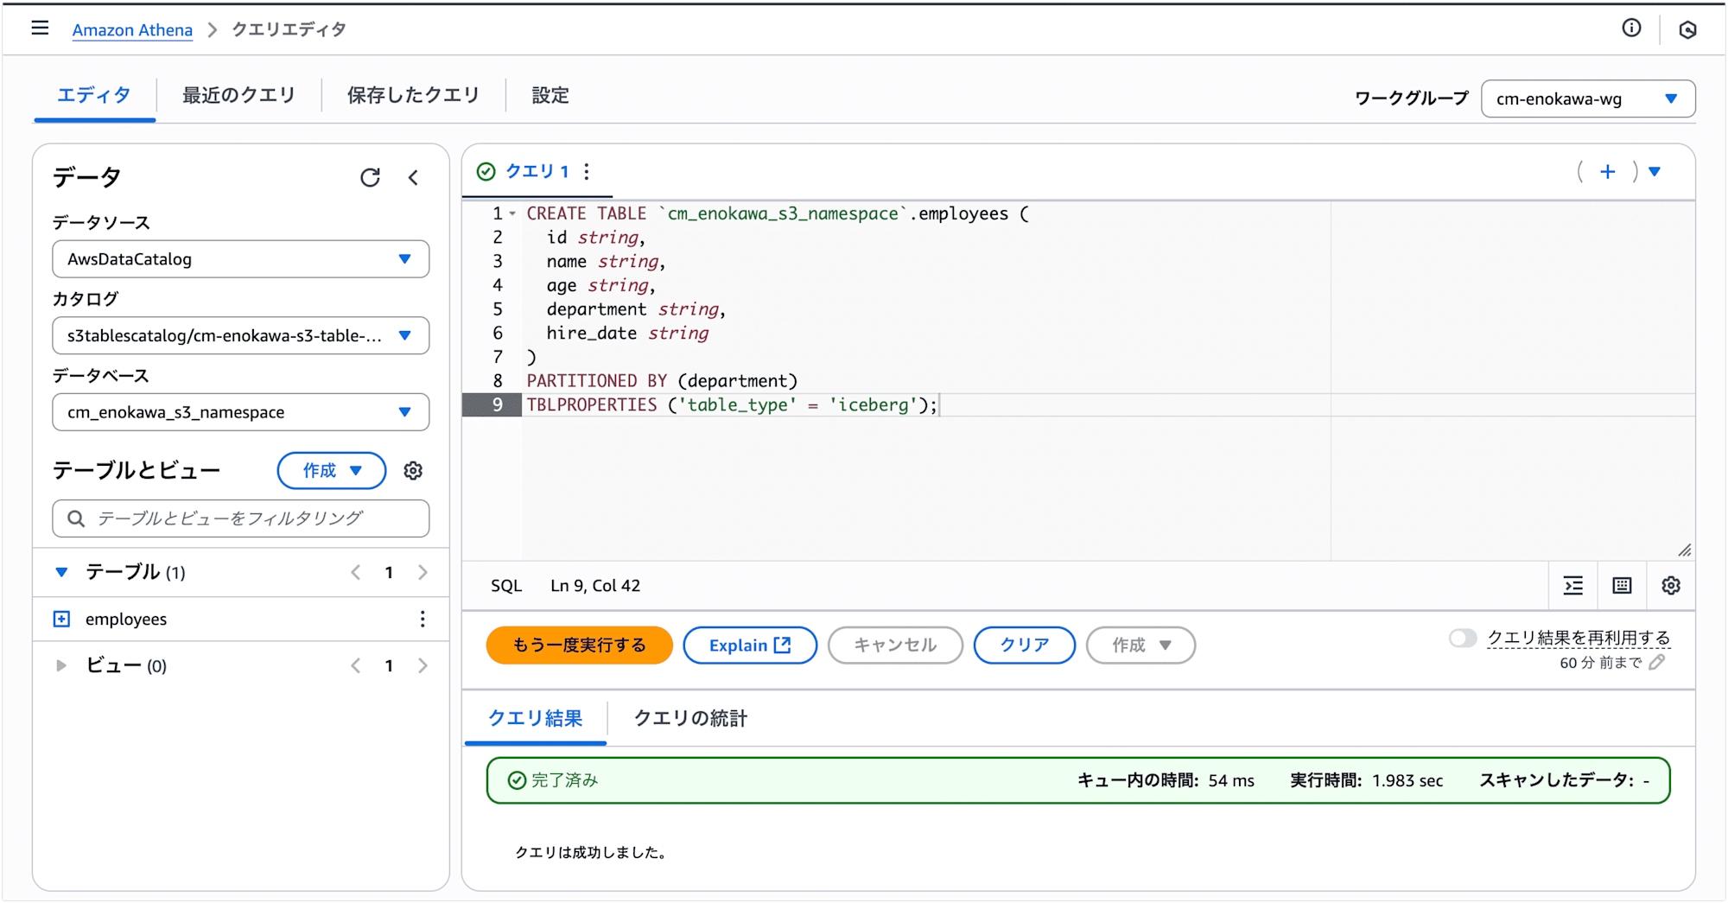Click line number 5 in the editor gutter
This screenshot has width=1728, height=903.
[x=498, y=309]
